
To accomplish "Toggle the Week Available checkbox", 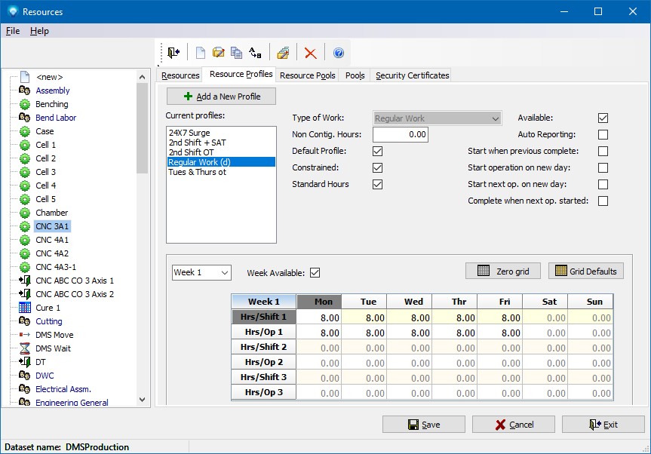I will click(x=315, y=272).
